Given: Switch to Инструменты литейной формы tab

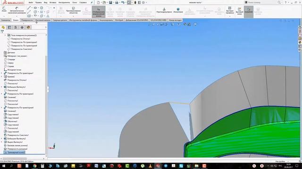Looking at the screenshot, I should click(x=83, y=20).
